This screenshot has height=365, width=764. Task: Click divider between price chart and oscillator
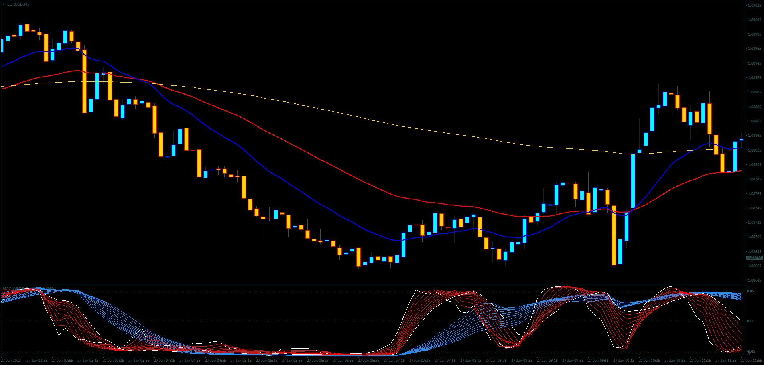[373, 284]
